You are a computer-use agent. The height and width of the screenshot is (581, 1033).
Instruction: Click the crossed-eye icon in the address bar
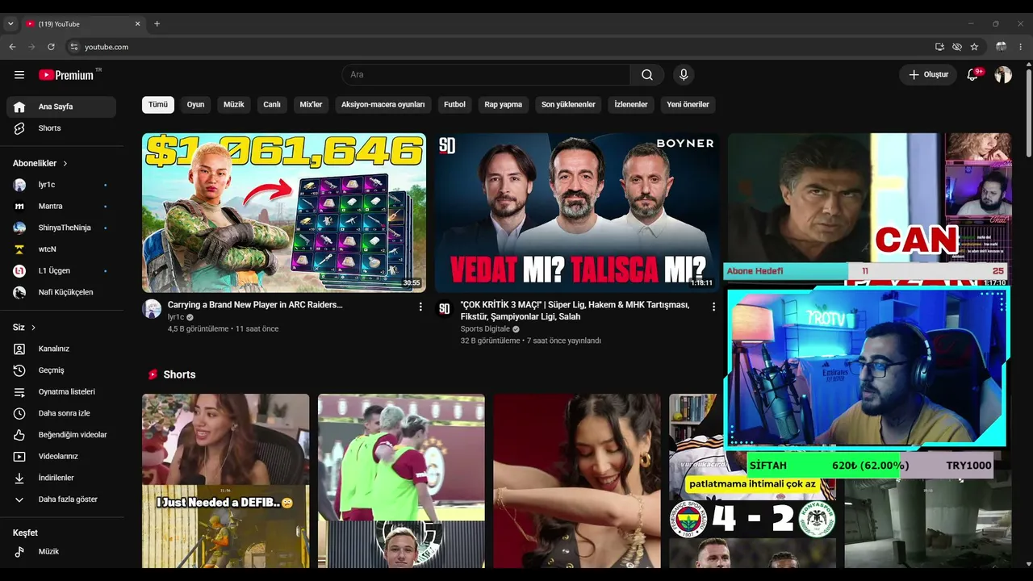point(957,47)
